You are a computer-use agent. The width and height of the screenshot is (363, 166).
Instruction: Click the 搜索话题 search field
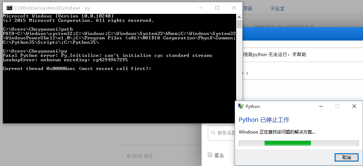222,133
